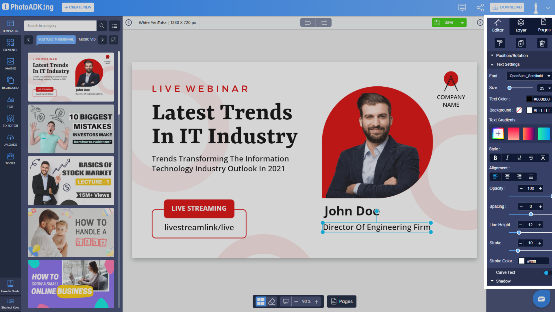Click the format painter roller icon

(499, 43)
